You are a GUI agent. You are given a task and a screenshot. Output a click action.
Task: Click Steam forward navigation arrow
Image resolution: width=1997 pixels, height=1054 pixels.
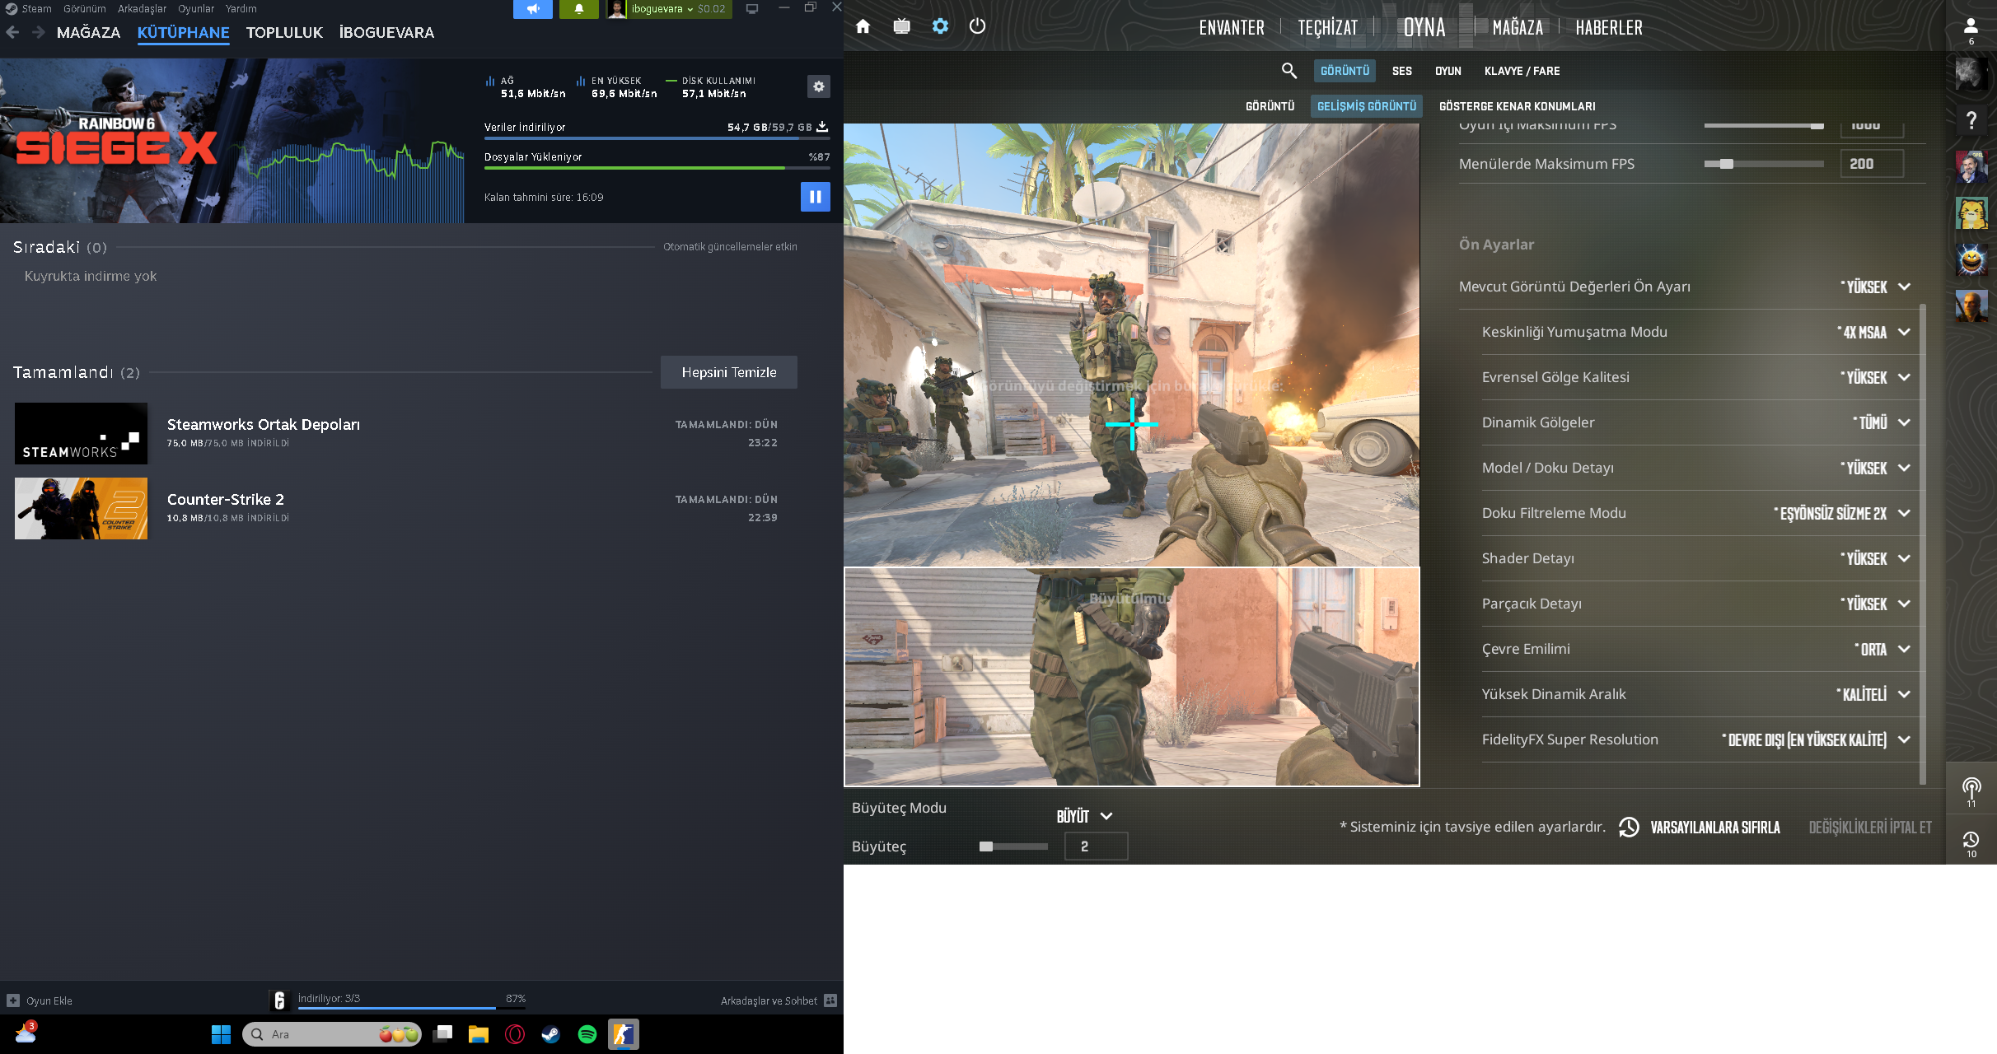(x=38, y=32)
